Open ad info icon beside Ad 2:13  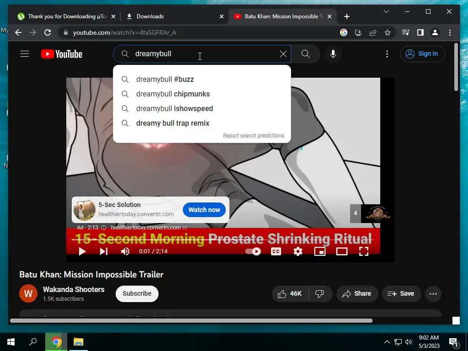coord(104,228)
